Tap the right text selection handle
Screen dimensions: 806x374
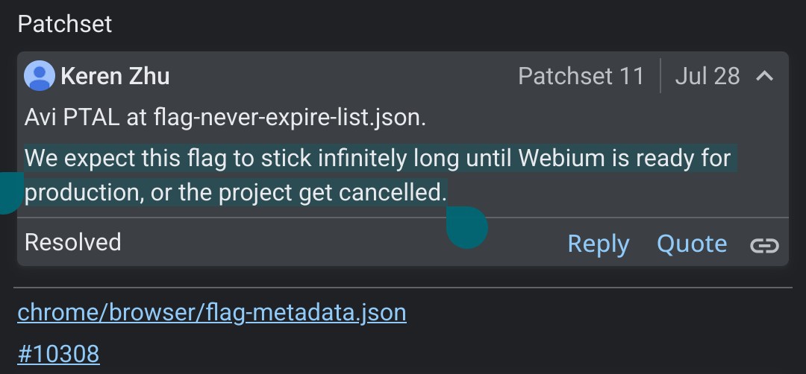point(466,227)
